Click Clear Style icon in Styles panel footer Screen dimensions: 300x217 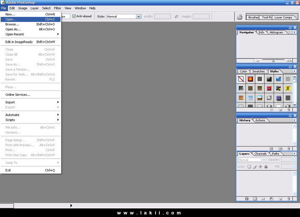tap(271, 110)
